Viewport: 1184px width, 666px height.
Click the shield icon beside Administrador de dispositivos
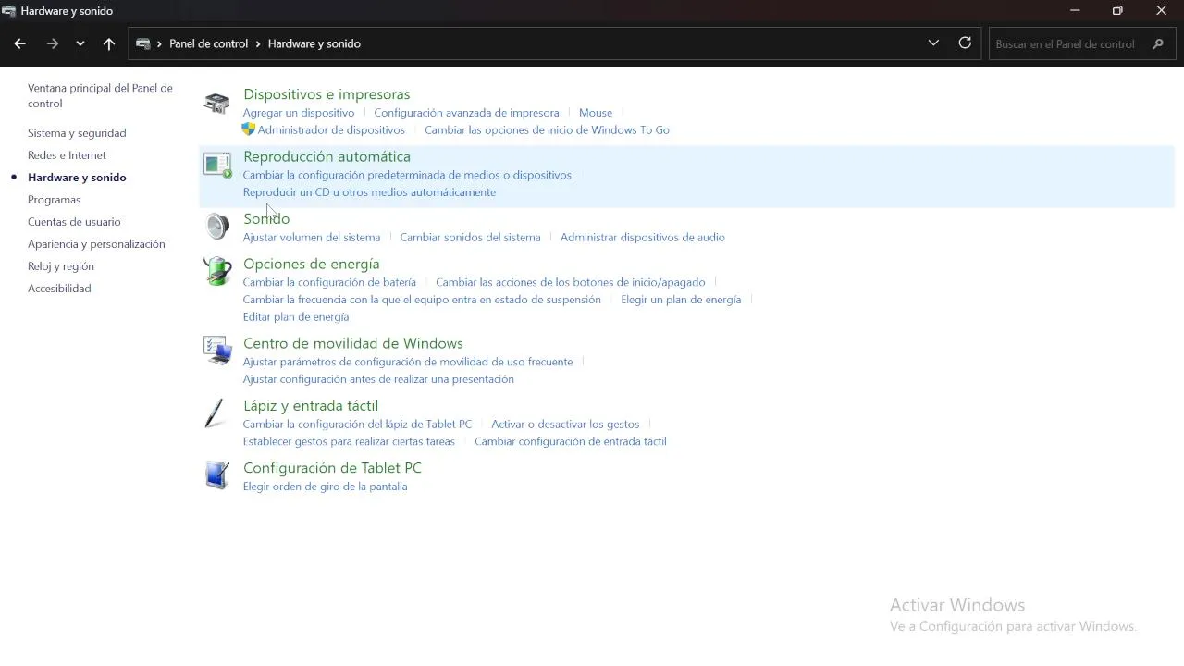(x=248, y=129)
